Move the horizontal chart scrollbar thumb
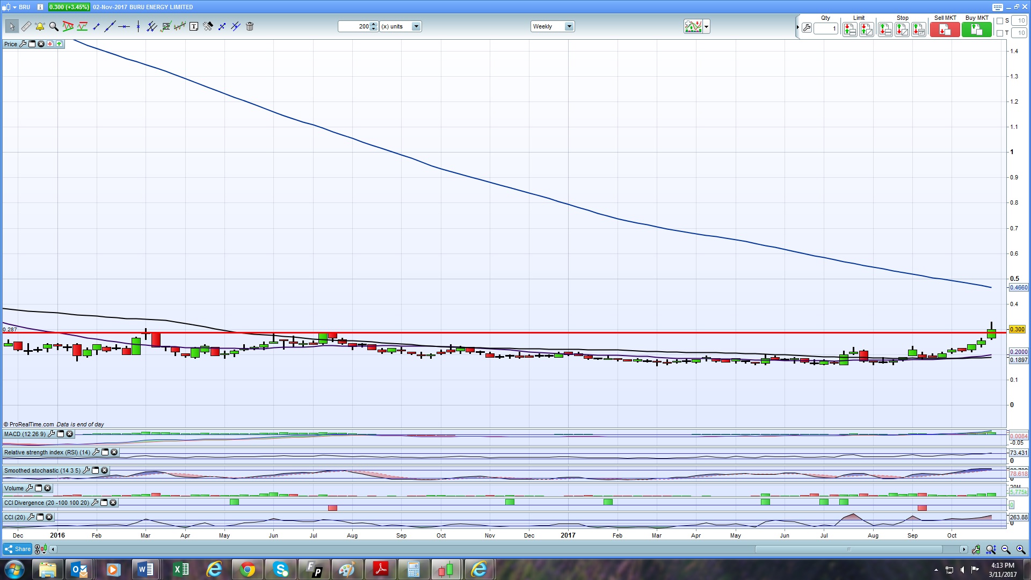Image resolution: width=1031 pixels, height=580 pixels. point(848,549)
